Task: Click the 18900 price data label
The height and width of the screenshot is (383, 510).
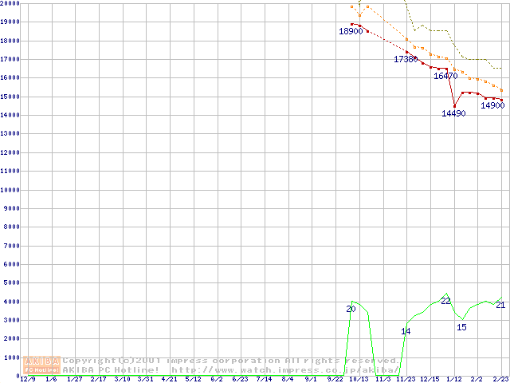Action: (x=351, y=32)
